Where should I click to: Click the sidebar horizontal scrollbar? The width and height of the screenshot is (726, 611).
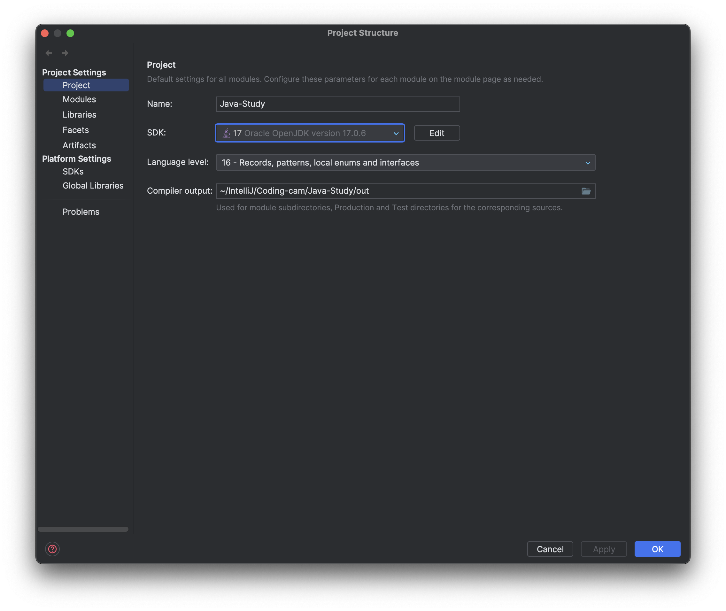(x=83, y=529)
